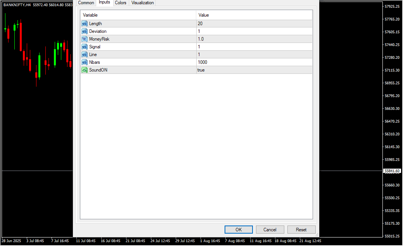The width and height of the screenshot is (403, 246).
Task: Switch to the Common tab
Action: 86,3
